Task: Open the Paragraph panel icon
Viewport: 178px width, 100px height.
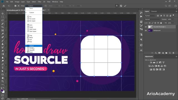Action: tap(141, 40)
